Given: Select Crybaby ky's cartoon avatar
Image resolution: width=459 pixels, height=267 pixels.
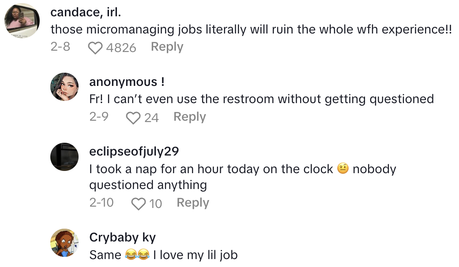Looking at the screenshot, I should tap(64, 242).
